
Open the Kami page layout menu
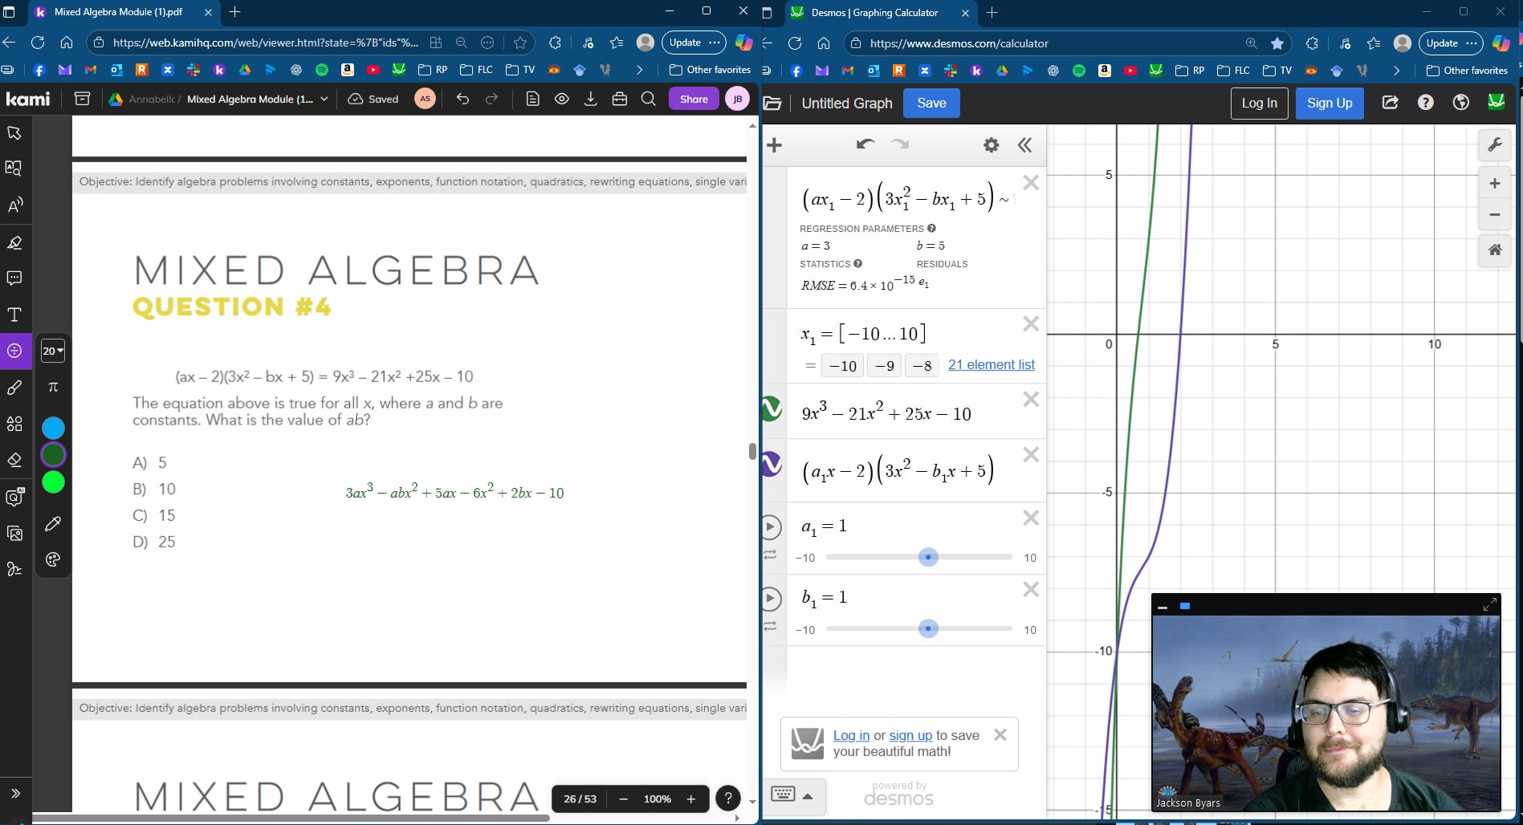click(532, 99)
